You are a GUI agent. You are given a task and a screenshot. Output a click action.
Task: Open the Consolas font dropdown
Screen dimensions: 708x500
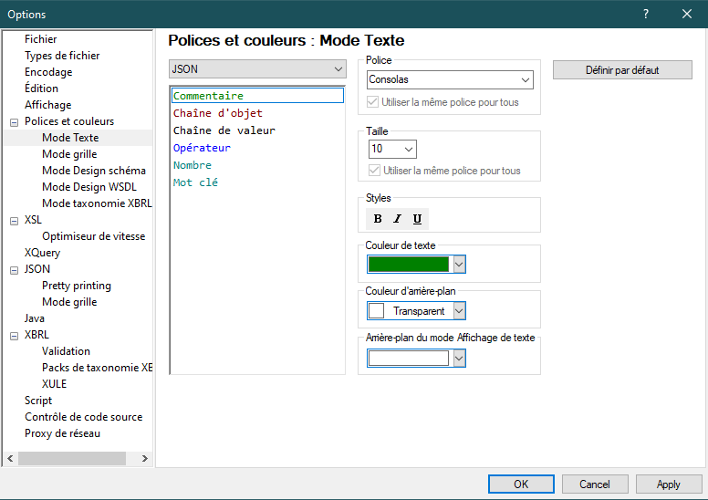450,80
